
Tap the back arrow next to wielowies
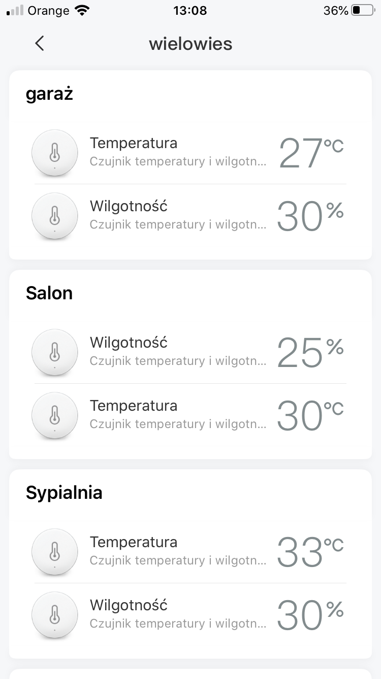tap(40, 44)
